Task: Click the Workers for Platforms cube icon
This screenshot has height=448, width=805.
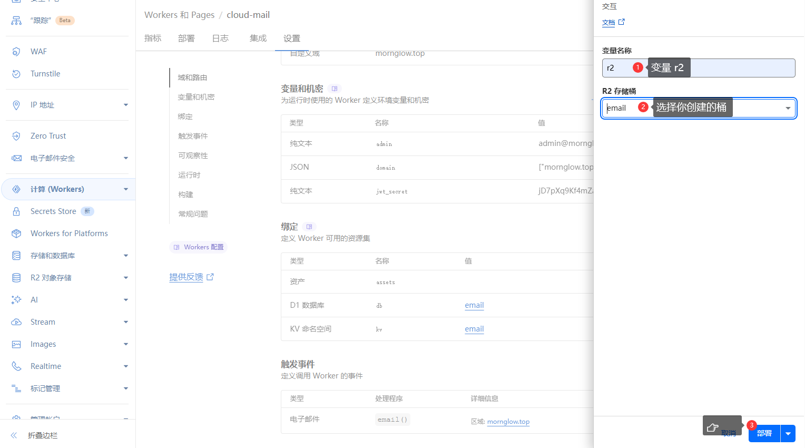Action: [16, 233]
